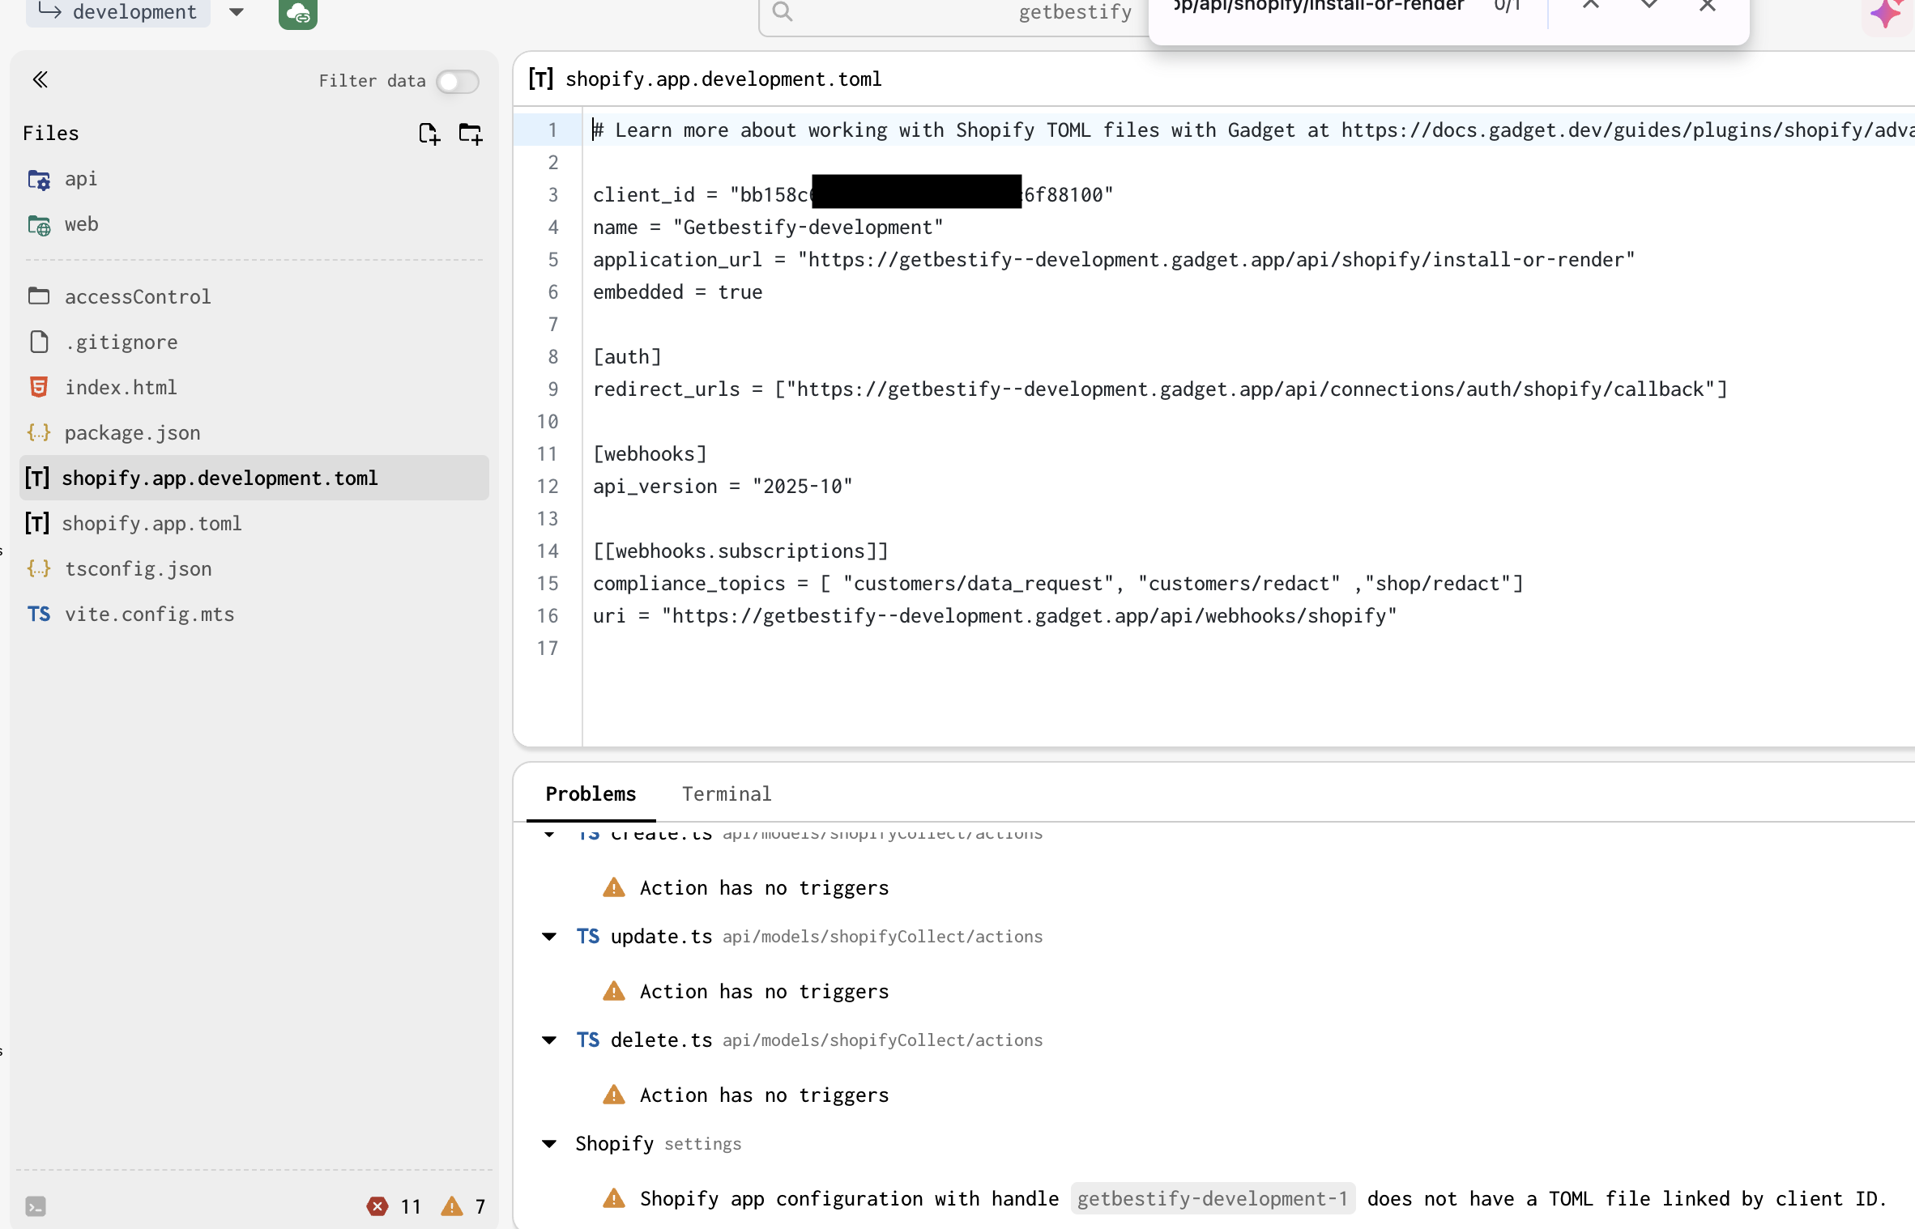Switch to the Terminal tab
The height and width of the screenshot is (1229, 1915).
(x=726, y=794)
